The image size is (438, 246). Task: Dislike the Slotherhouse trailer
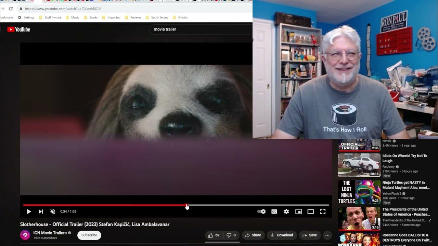pyautogui.click(x=231, y=235)
